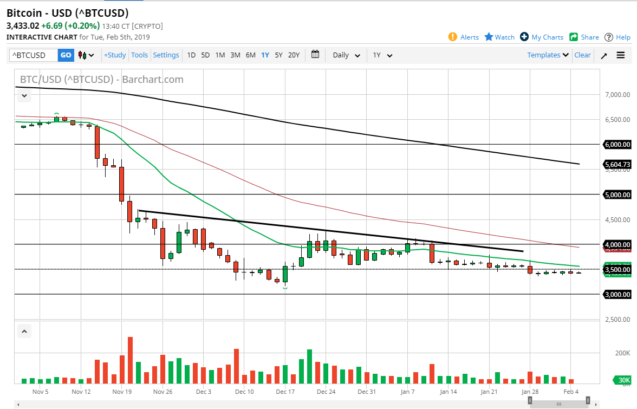Click the My Charts plus icon
Image resolution: width=637 pixels, height=409 pixels.
(524, 37)
